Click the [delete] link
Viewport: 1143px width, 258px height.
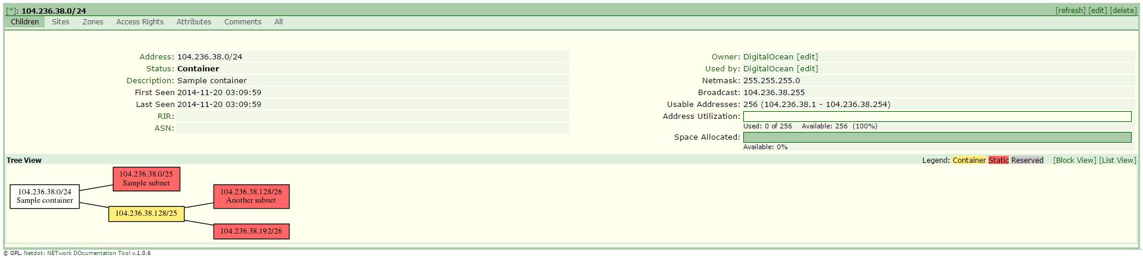coord(1123,11)
